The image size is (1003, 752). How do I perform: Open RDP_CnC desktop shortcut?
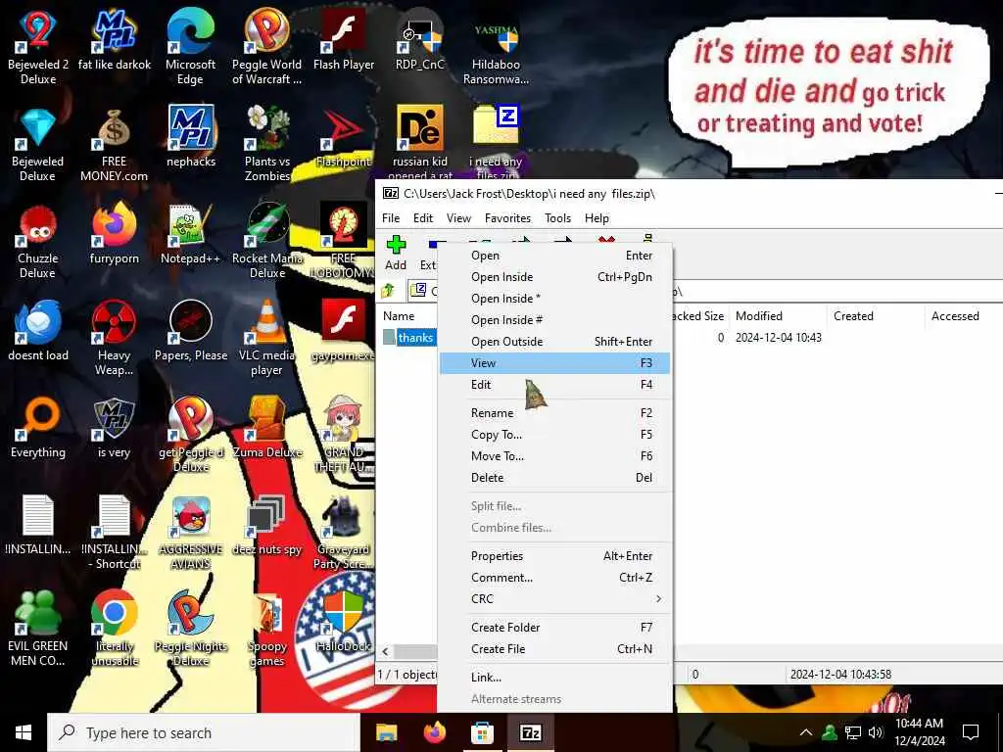pyautogui.click(x=419, y=39)
